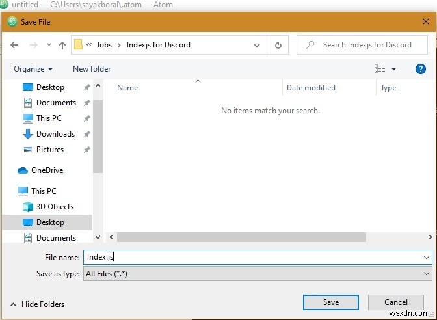This screenshot has width=437, height=320.
Task: Expand the address bar path dropdown
Action: click(x=257, y=45)
